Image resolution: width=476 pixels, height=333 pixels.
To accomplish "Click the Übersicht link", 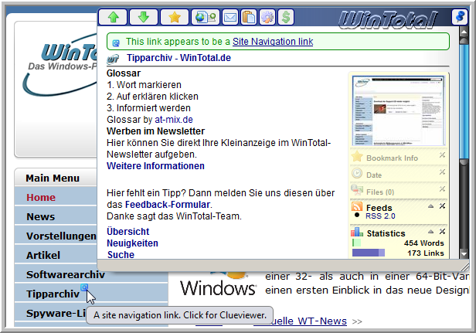I will pyautogui.click(x=127, y=232).
